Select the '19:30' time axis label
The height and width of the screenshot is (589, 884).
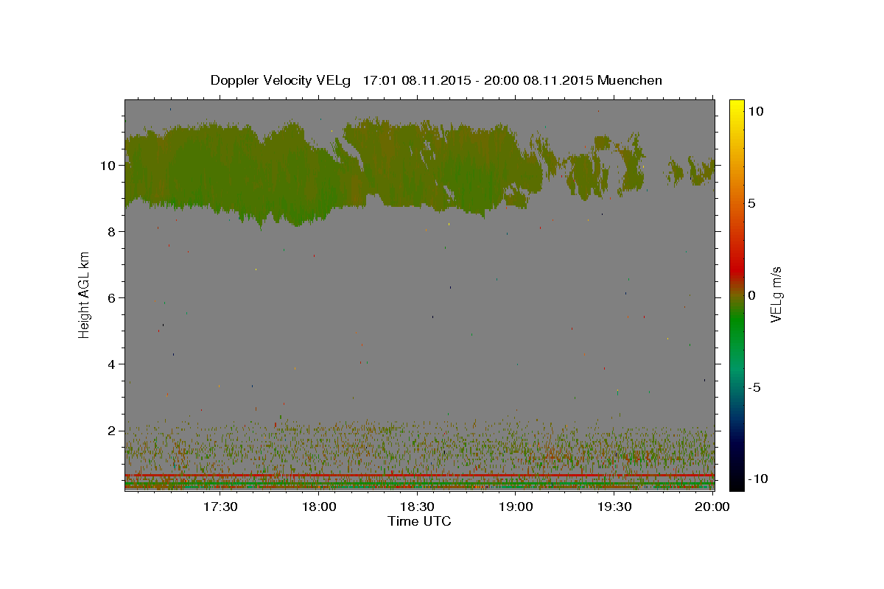click(614, 507)
